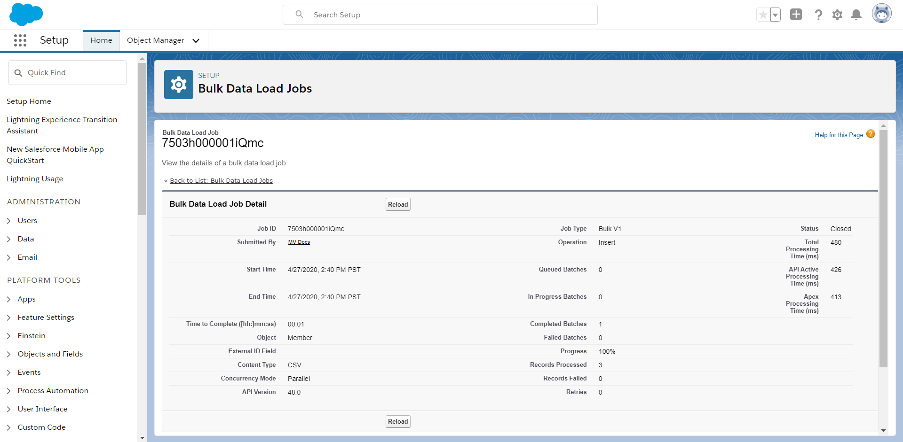903x442 pixels.
Task: Click the Time to Complete value 00:01
Action: pos(296,325)
